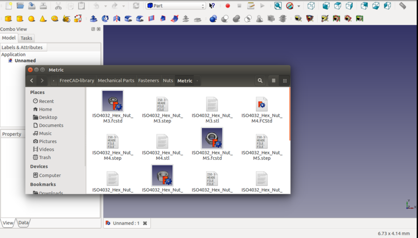Open the search in file manager
The width and height of the screenshot is (418, 238).
coord(260,80)
